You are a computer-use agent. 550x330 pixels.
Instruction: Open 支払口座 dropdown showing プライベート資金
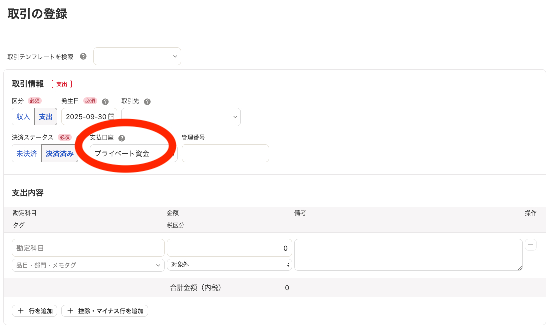[133, 154]
